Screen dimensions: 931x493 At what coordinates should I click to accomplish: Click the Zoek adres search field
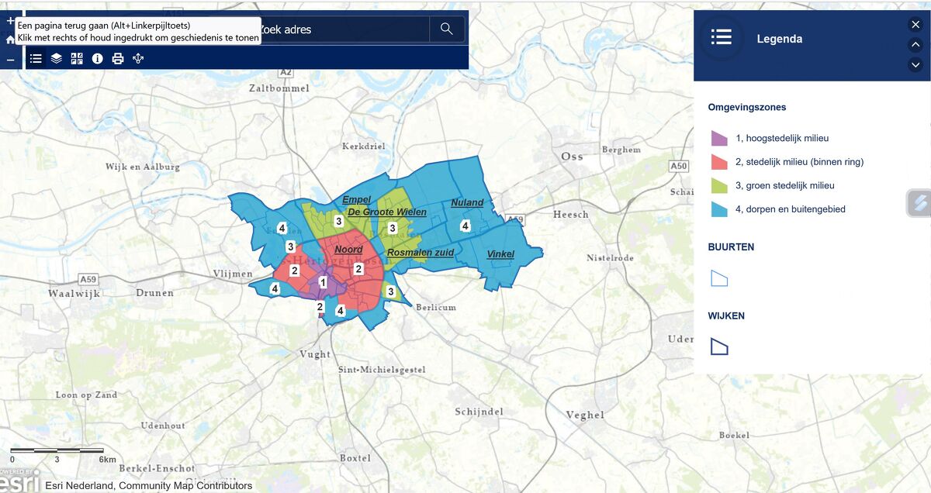pyautogui.click(x=341, y=29)
